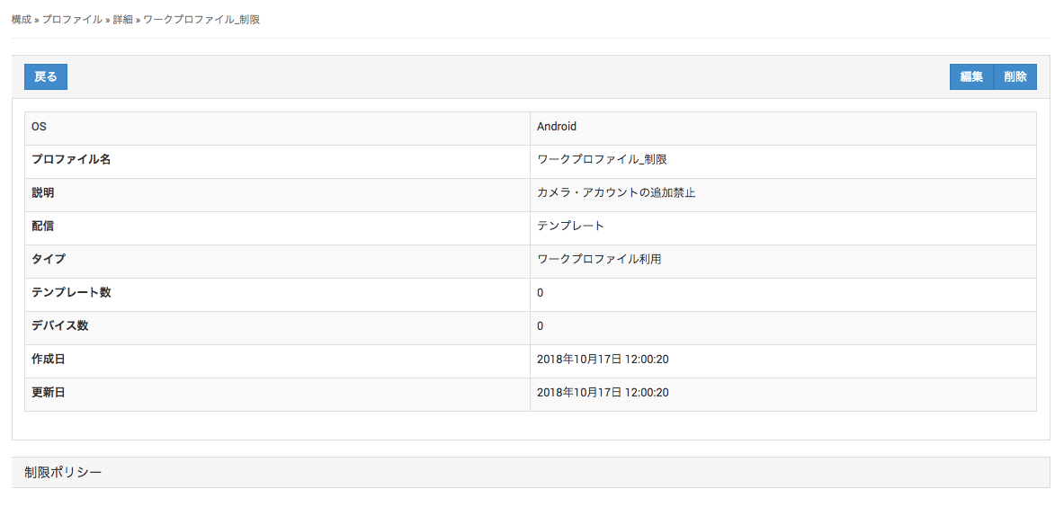Screen dimensions: 1064x507
Task: Click the カメラ・アカウントの追加禁止 description text
Action: pos(616,193)
